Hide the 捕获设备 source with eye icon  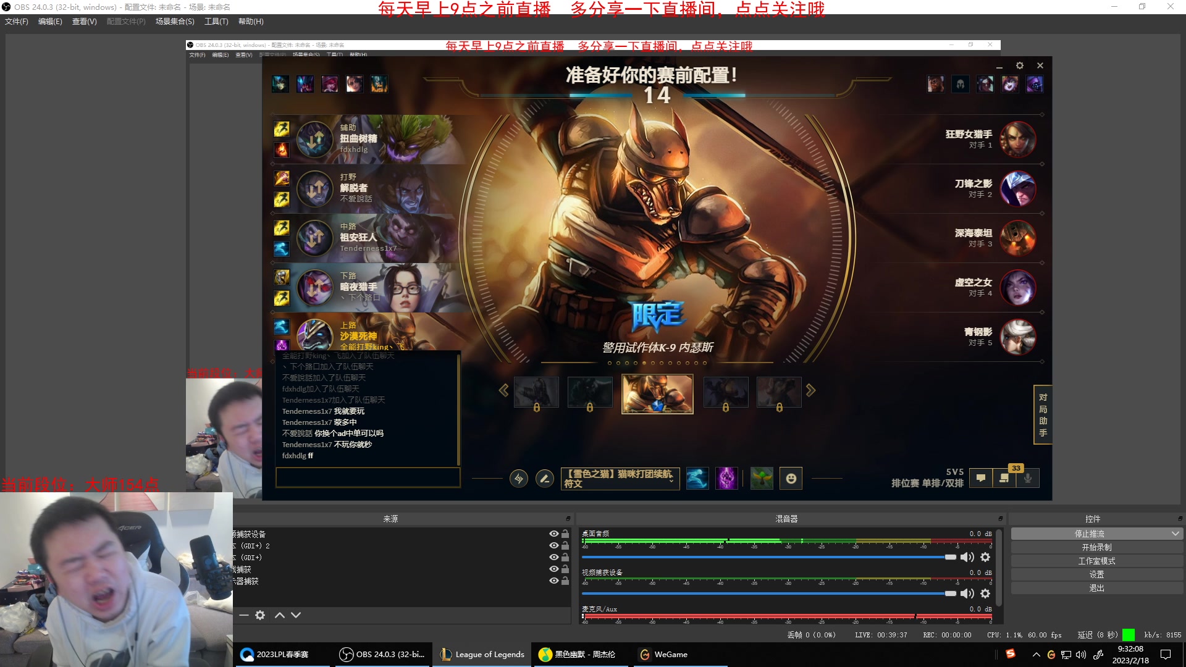click(554, 534)
